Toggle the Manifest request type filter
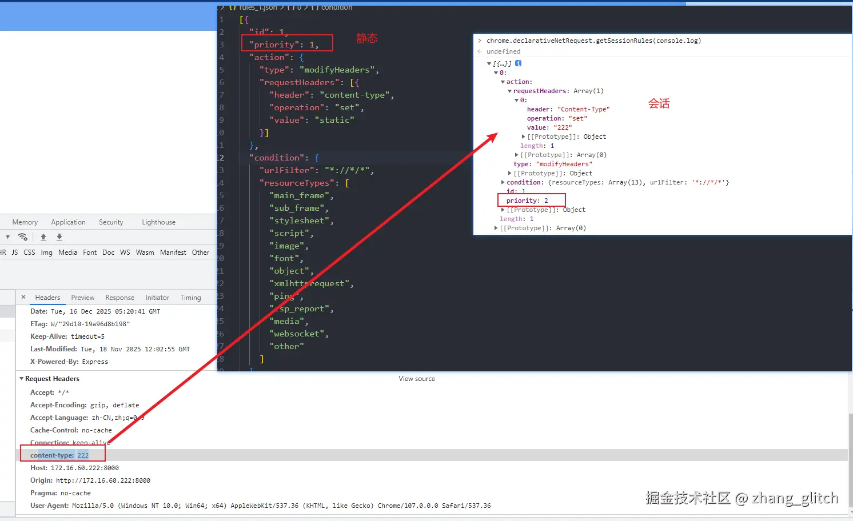Image resolution: width=853 pixels, height=521 pixels. [173, 253]
